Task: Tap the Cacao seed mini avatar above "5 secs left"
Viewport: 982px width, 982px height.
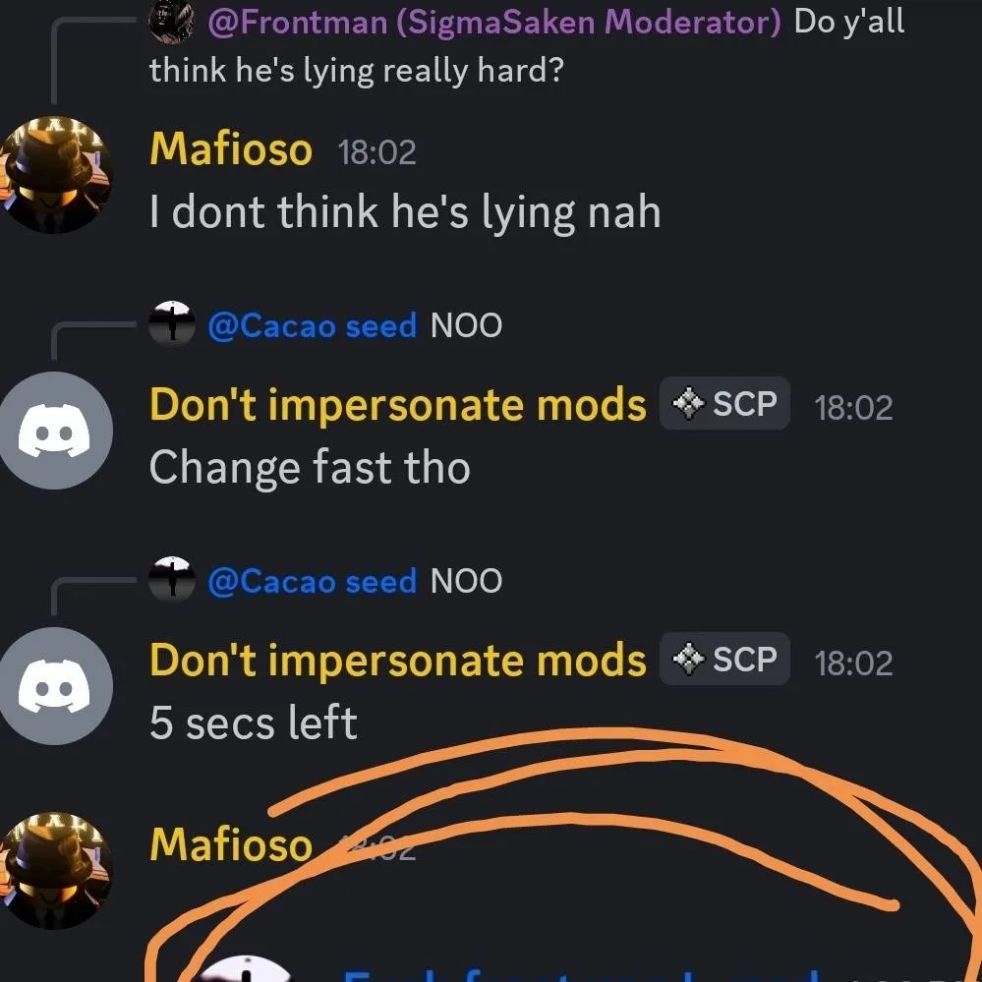Action: click(172, 579)
